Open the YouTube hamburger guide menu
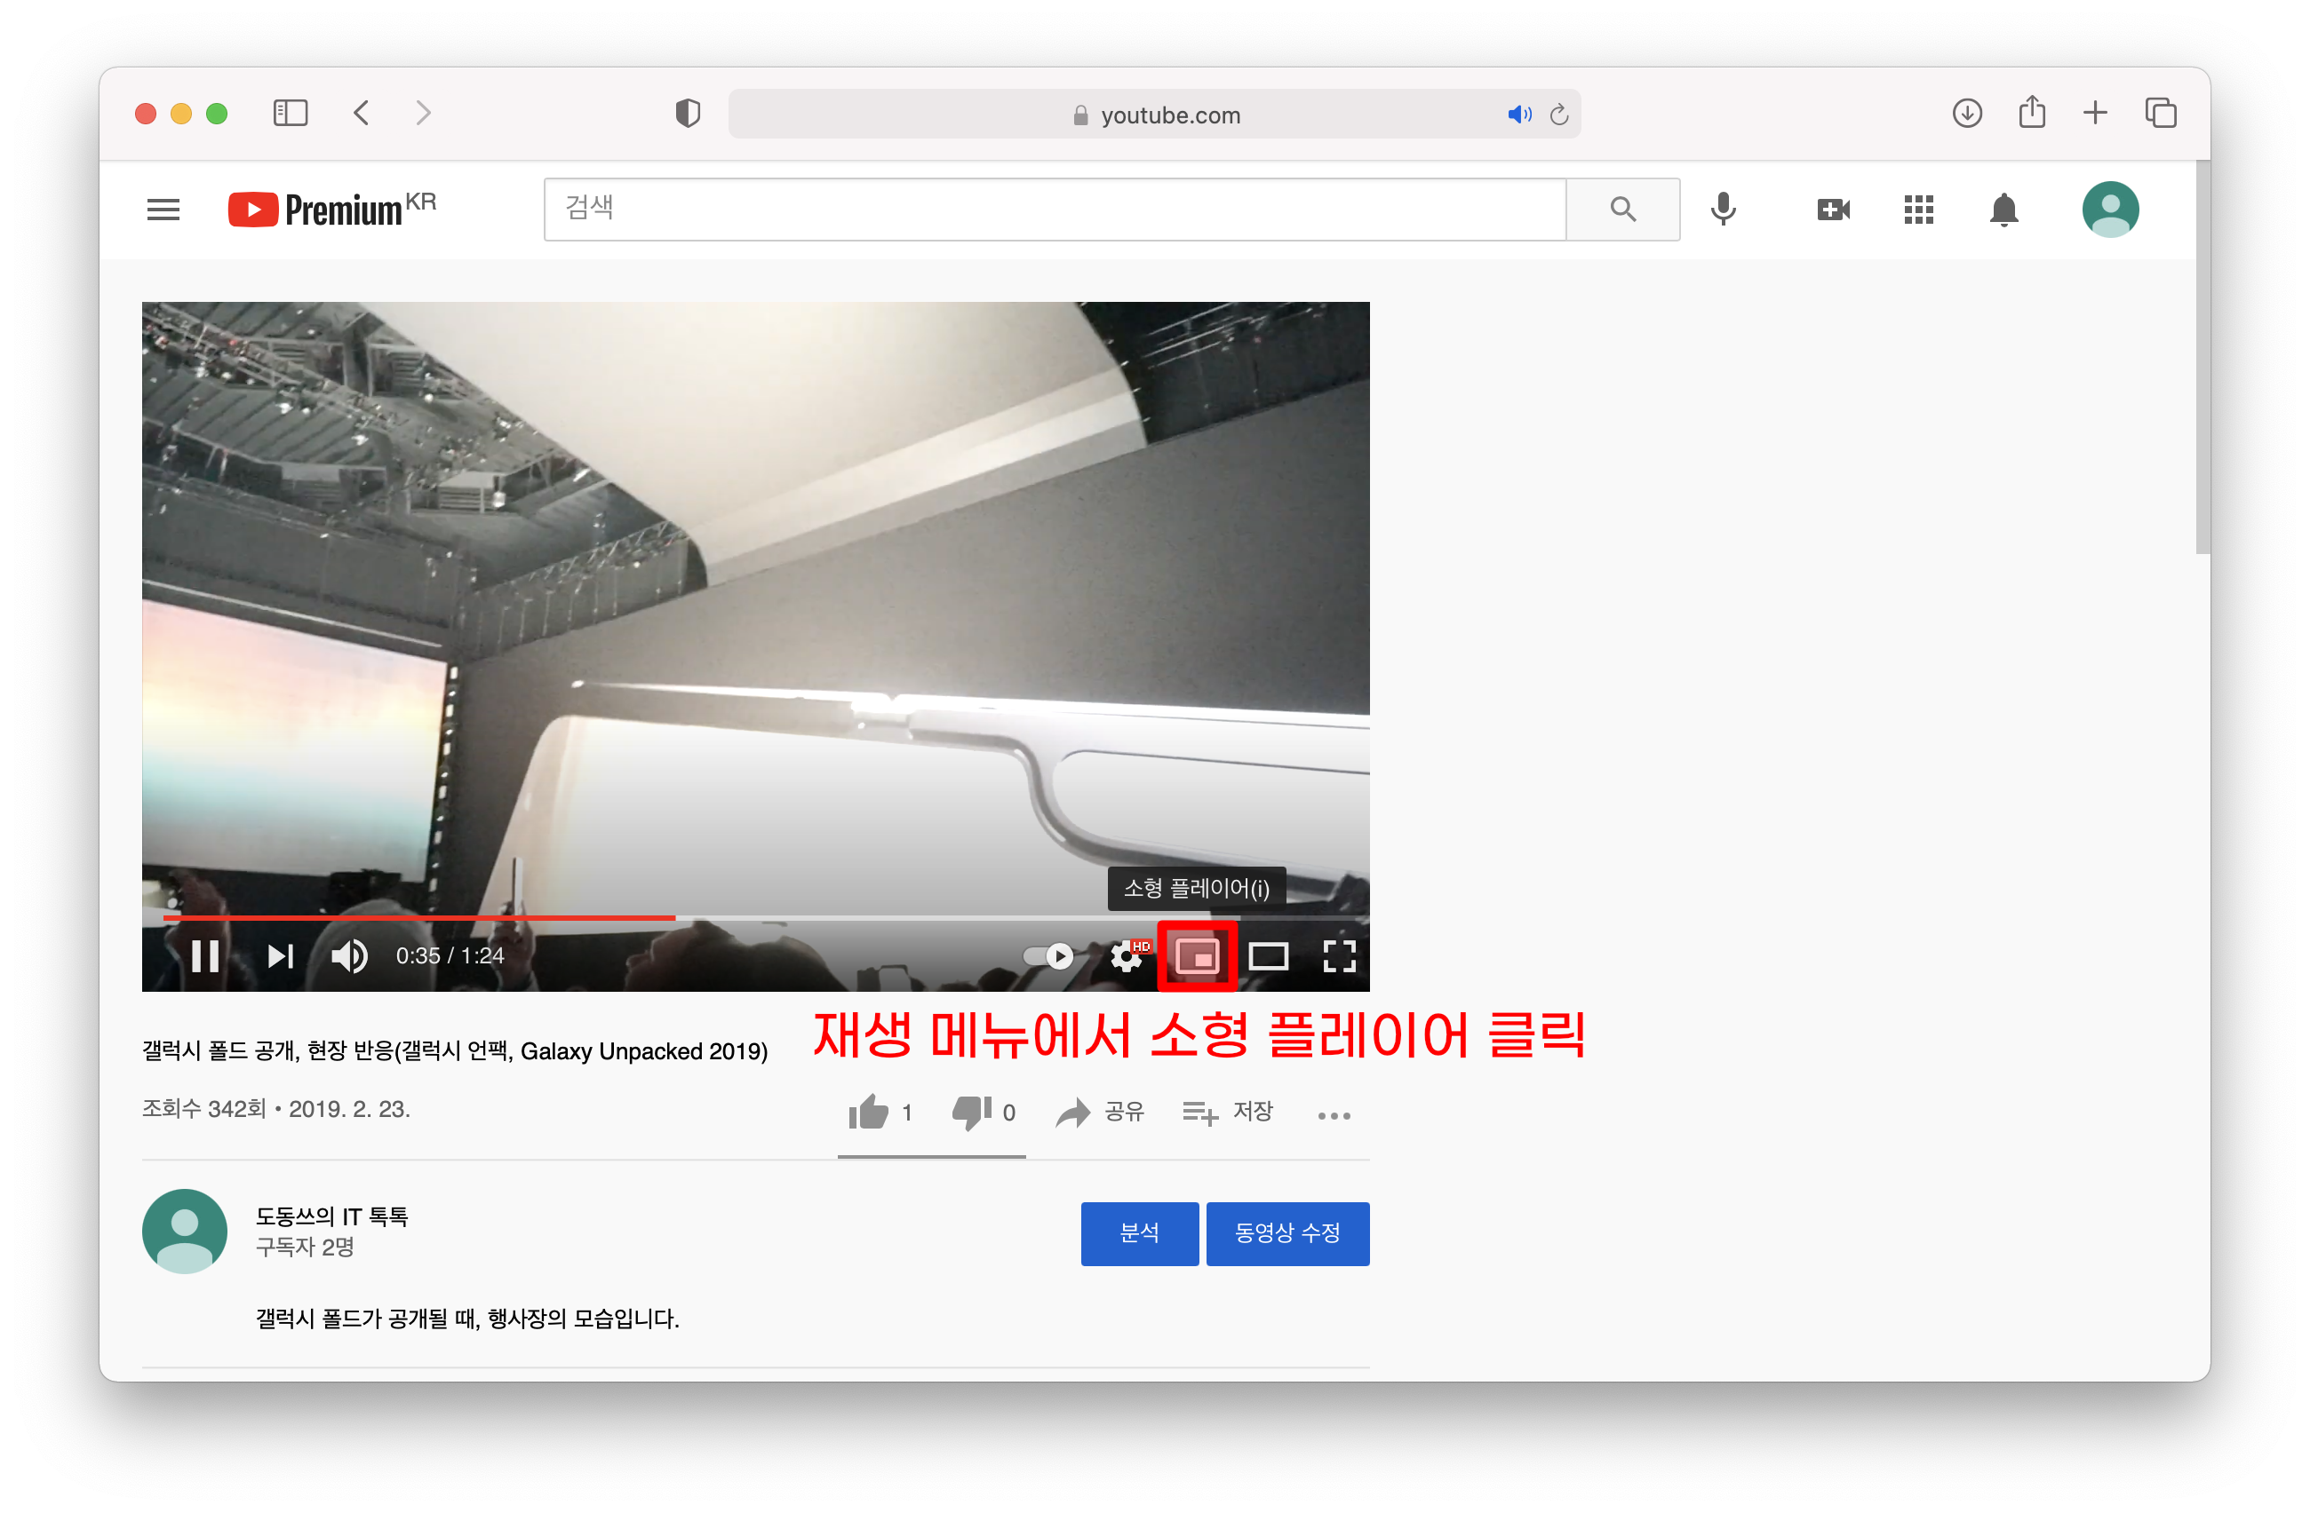The image size is (2310, 1513). (163, 210)
